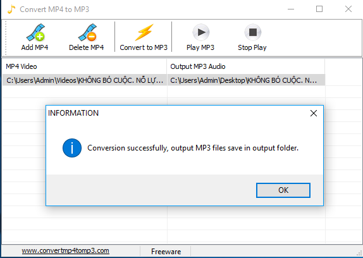363x258 pixels.
Task: Click the Stop Play button
Action: click(252, 37)
